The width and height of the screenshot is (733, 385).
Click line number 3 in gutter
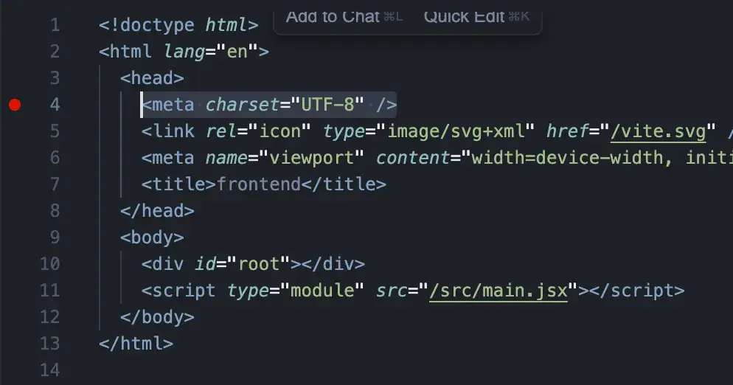point(55,78)
